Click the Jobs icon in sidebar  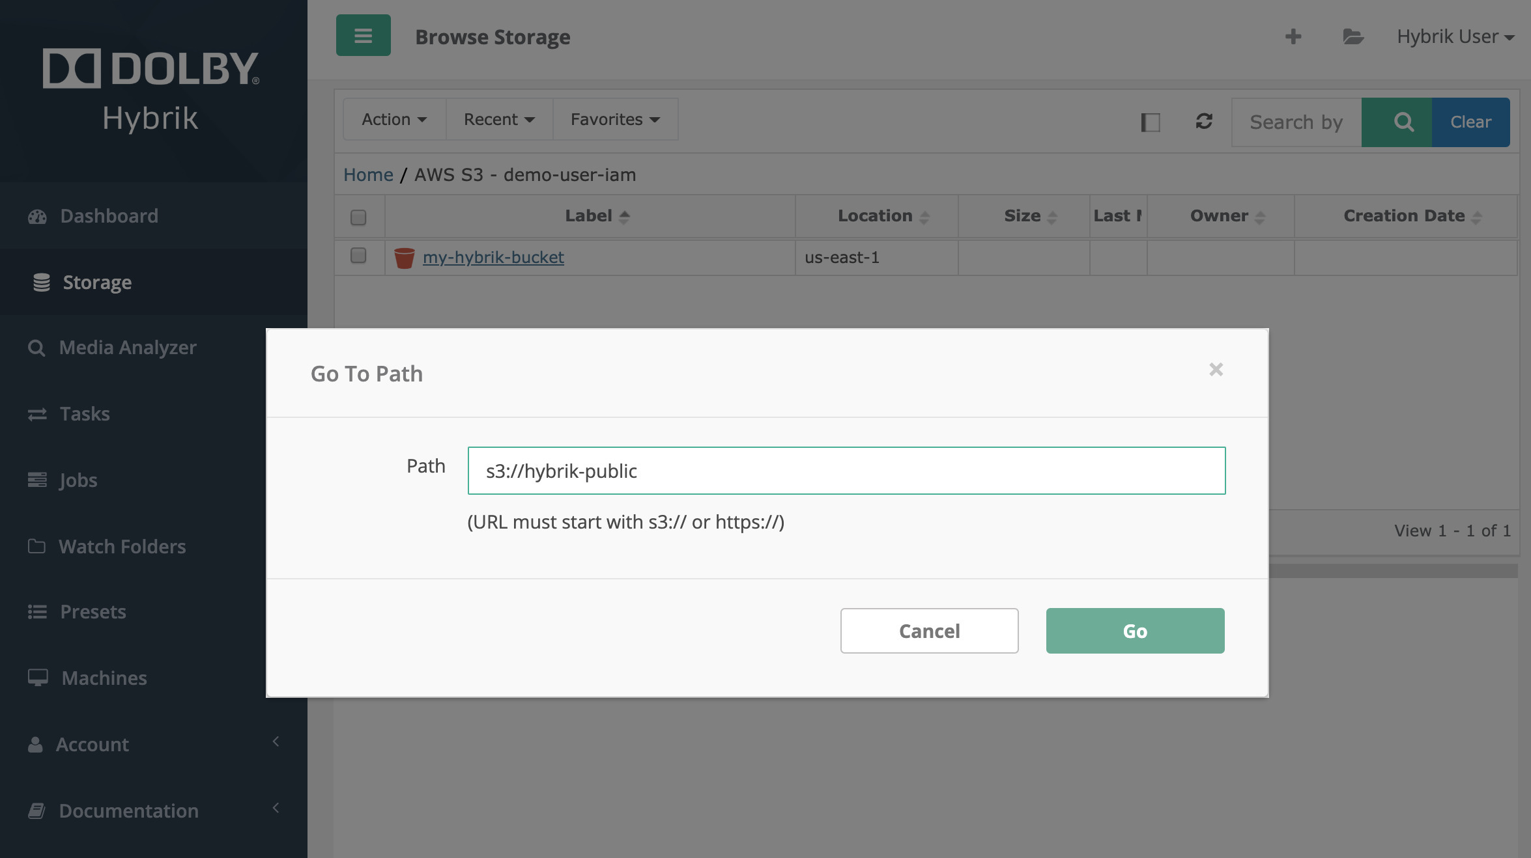(37, 480)
